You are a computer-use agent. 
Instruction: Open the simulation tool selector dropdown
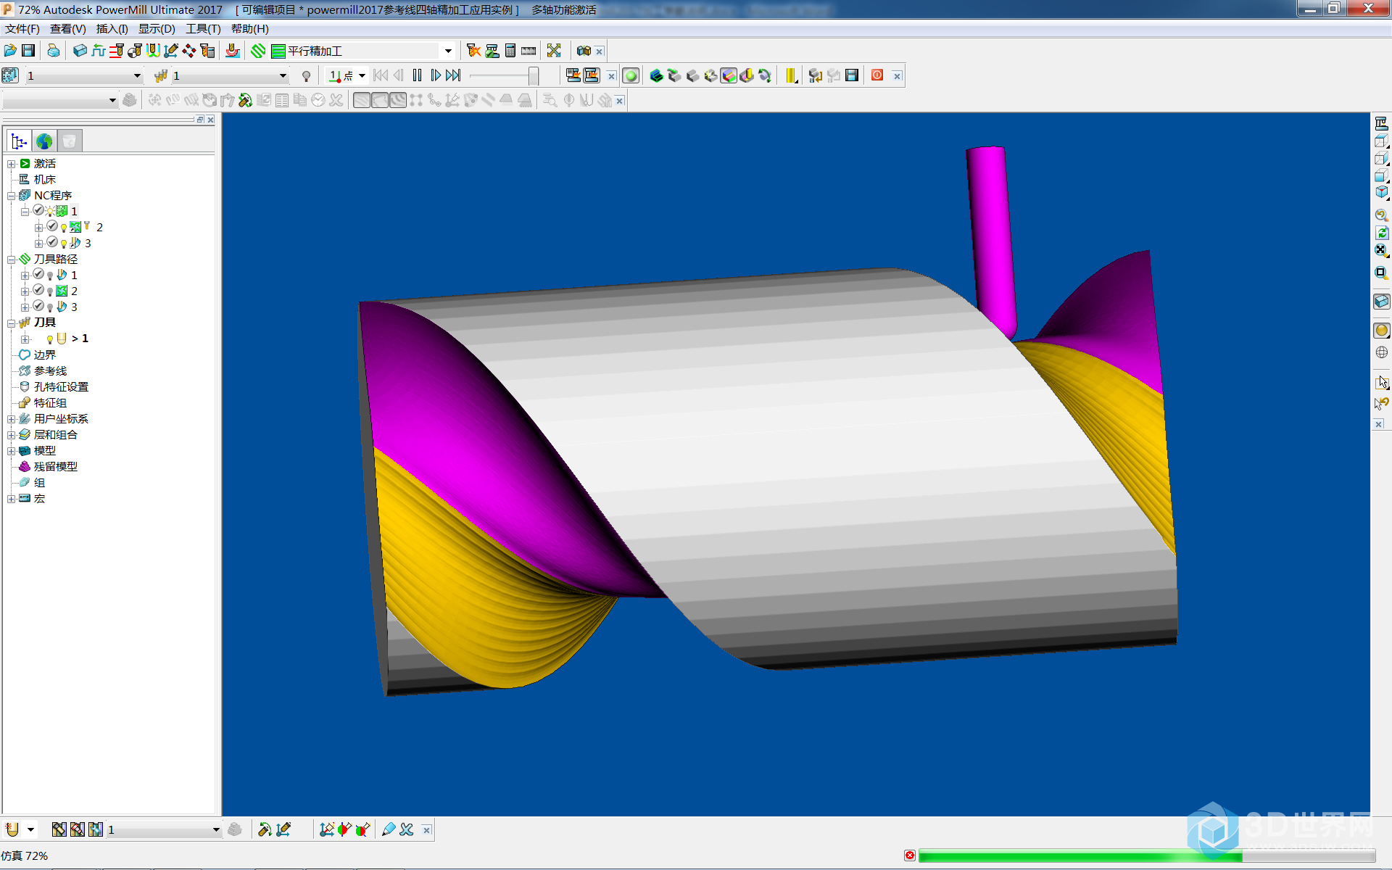tap(283, 76)
